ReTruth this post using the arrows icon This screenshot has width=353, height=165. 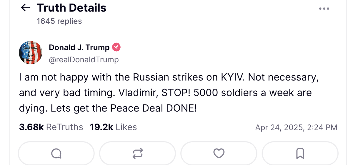click(x=137, y=153)
